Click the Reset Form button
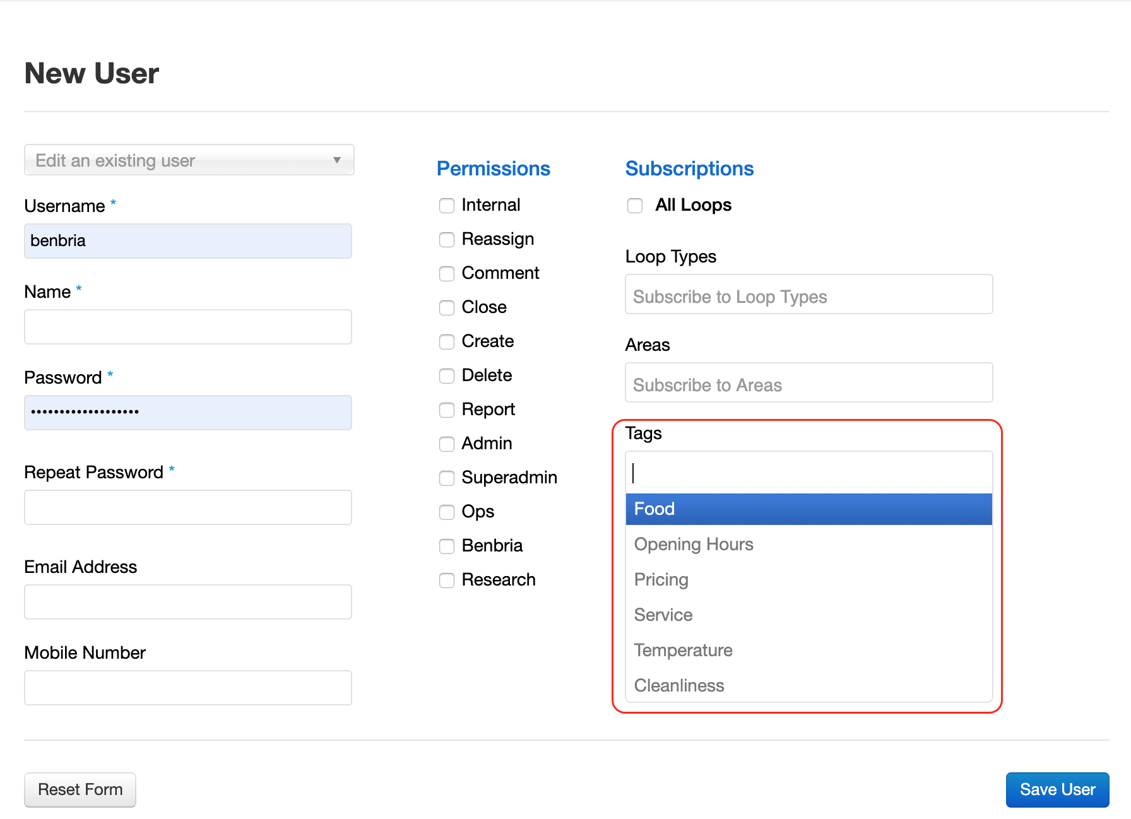1131x819 pixels. pyautogui.click(x=80, y=790)
